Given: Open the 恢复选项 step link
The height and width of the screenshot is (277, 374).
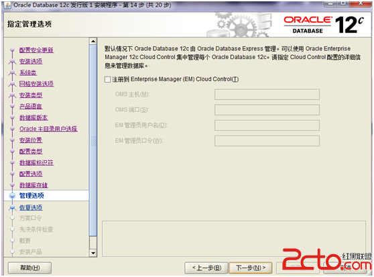Looking at the screenshot, I should coord(31,207).
